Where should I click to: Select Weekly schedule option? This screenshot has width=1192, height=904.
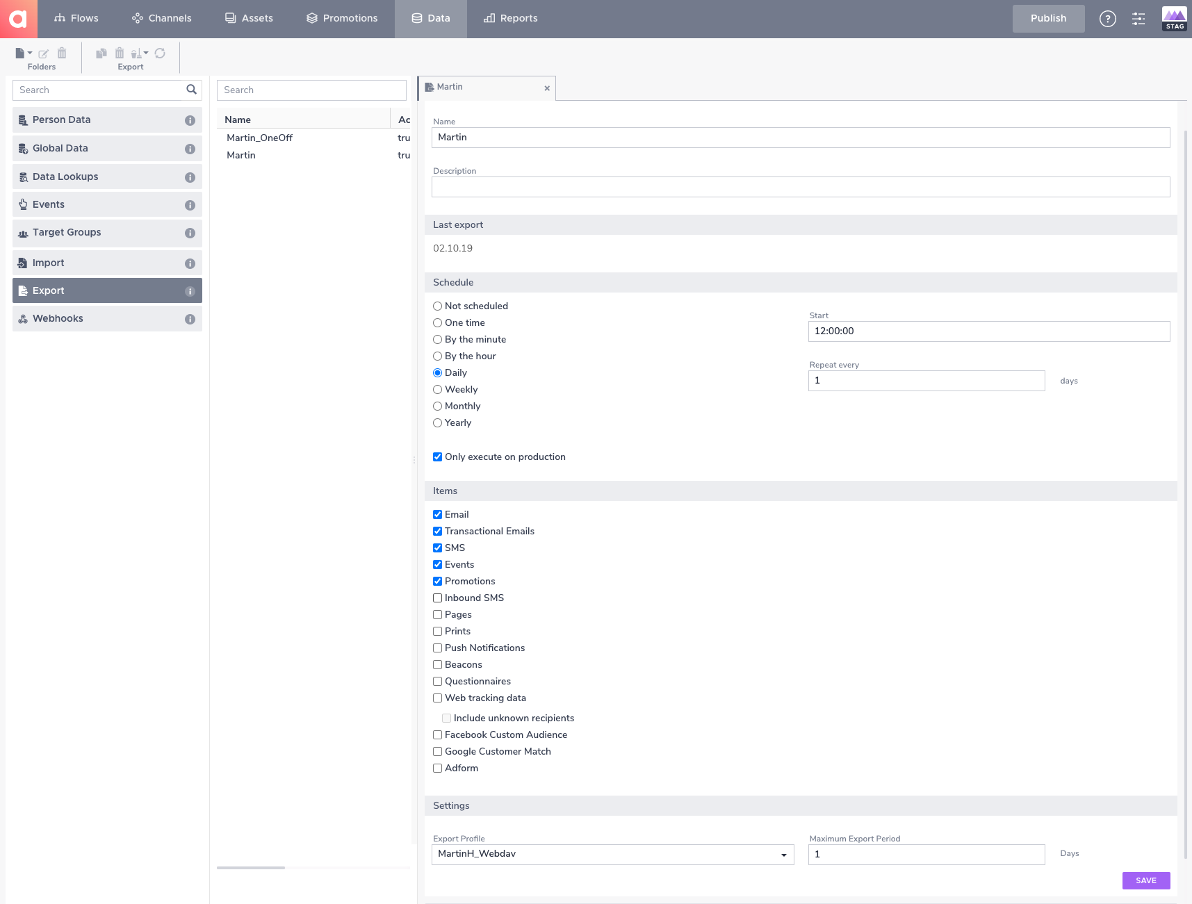tap(438, 390)
